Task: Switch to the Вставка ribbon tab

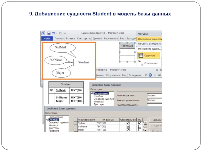Action: pos(70,39)
